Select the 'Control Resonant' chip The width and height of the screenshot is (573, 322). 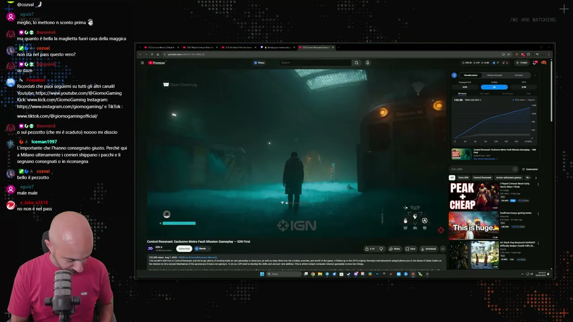click(x=482, y=178)
